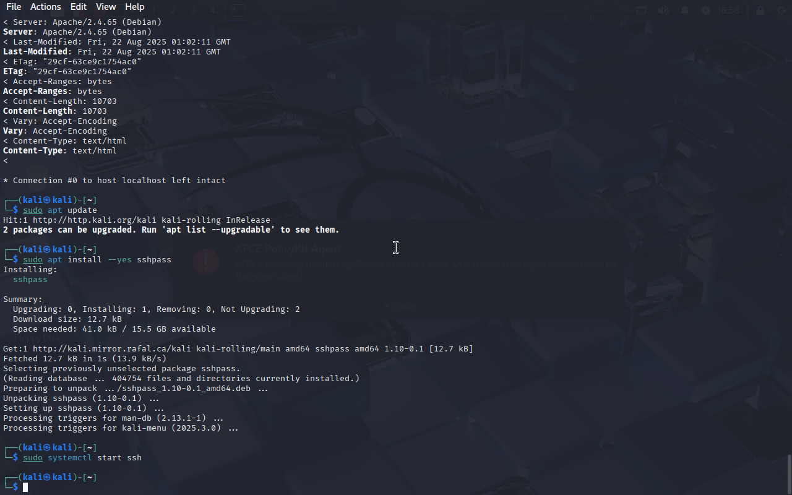Open the Actions menu
Image resolution: width=792 pixels, height=495 pixels.
pyautogui.click(x=46, y=7)
